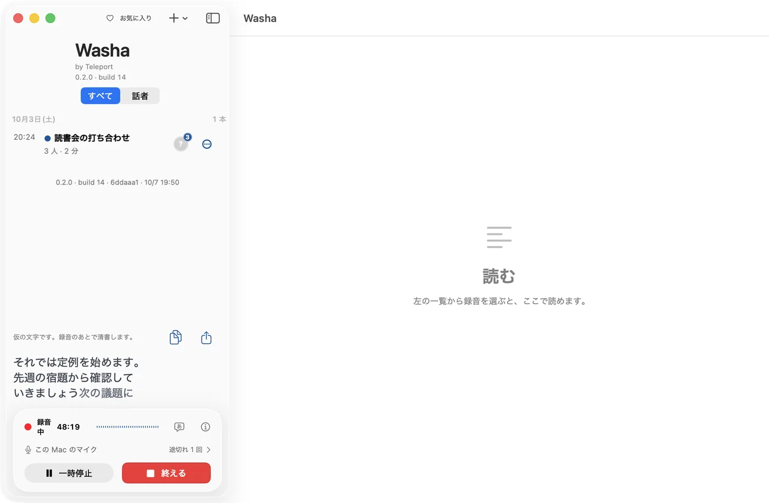Viewport: 769px width, 503px height.
Task: Expand the 途切れ 1 回 details
Action: tap(190, 449)
